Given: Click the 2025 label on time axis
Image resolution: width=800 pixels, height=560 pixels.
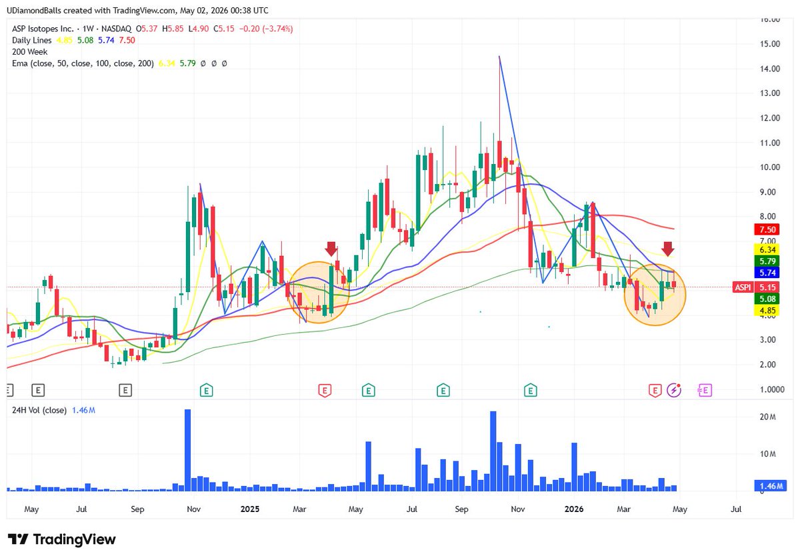Looking at the screenshot, I should coord(250,509).
